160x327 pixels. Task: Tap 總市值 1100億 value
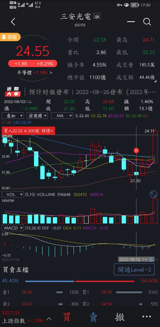(98, 77)
